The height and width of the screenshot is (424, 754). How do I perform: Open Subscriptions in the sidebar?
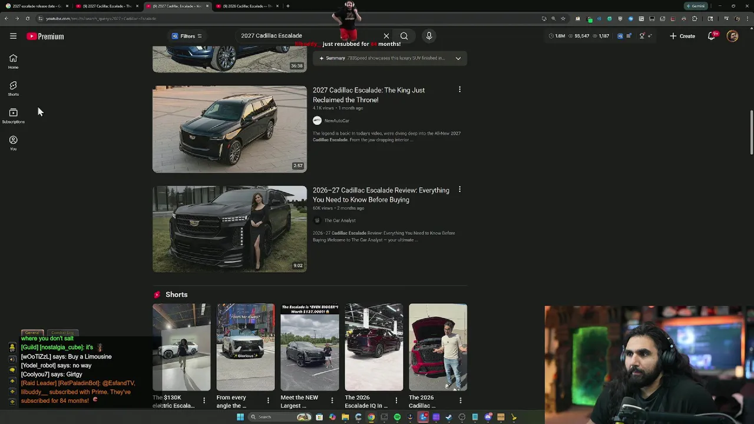pos(13,115)
